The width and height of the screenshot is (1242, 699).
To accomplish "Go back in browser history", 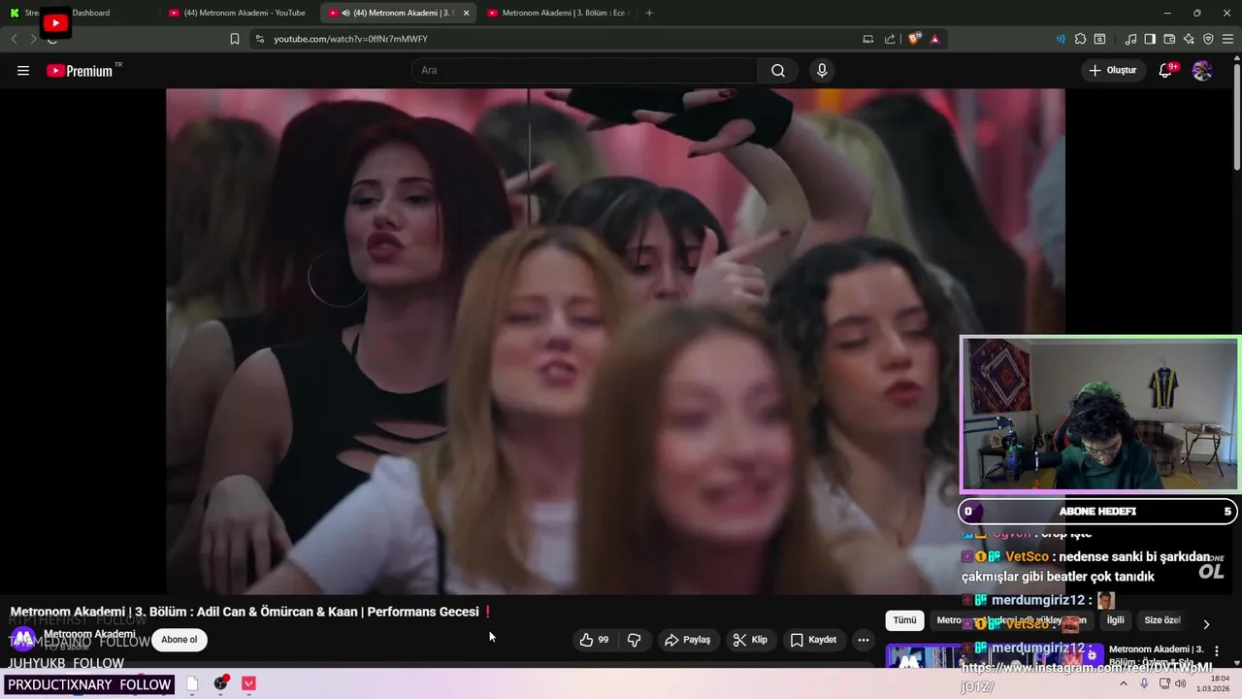I will 14,39.
